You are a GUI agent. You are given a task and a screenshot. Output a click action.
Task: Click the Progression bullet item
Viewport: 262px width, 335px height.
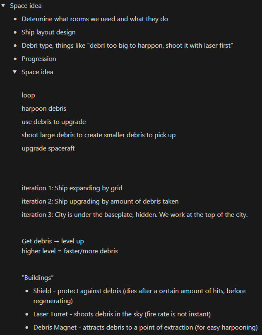(39, 59)
